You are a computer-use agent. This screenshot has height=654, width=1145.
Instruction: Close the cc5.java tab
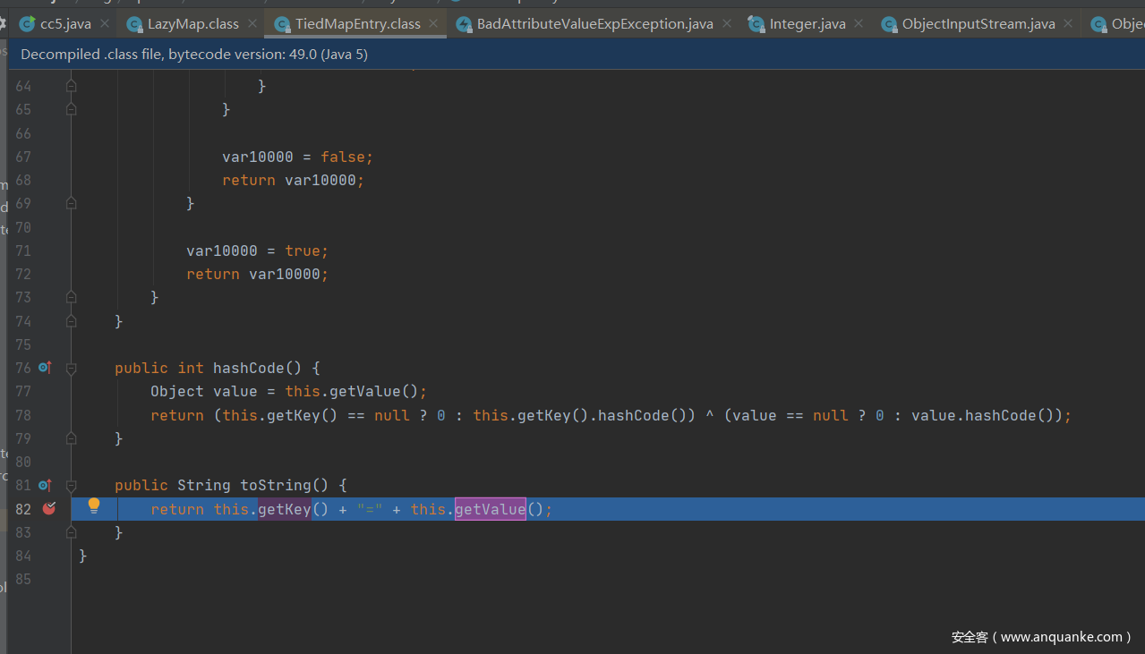[105, 24]
